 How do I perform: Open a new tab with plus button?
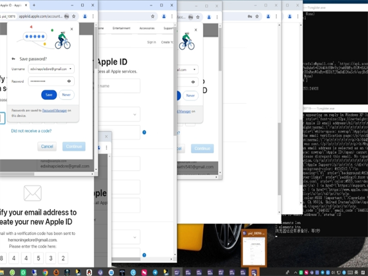click(x=34, y=5)
